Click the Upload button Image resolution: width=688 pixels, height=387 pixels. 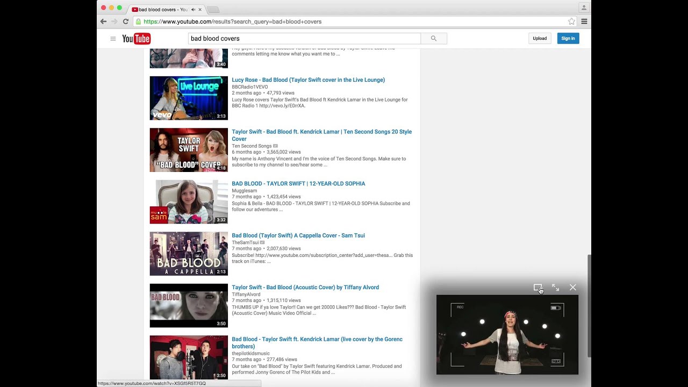click(540, 38)
